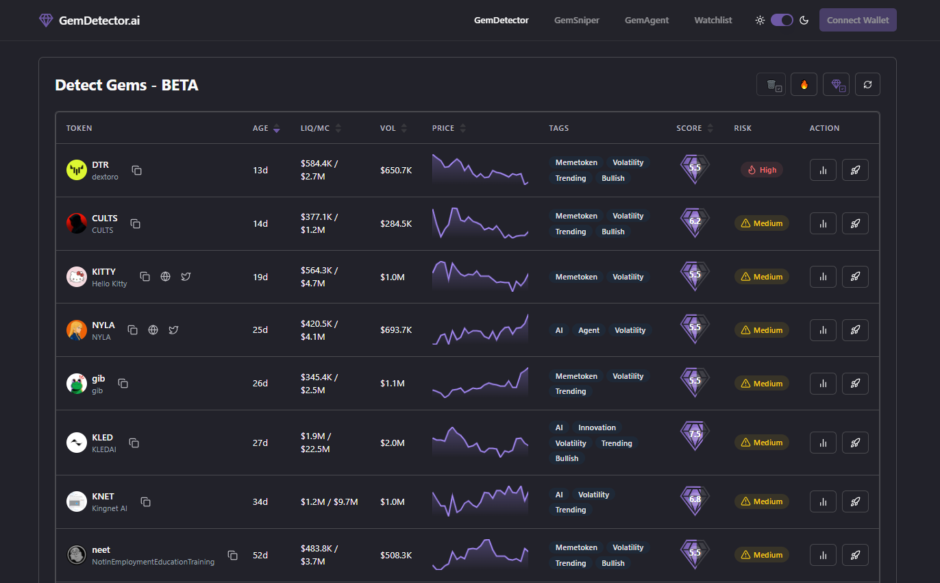This screenshot has height=583, width=940.
Task: Click the gib price sparkline chart
Action: point(480,383)
